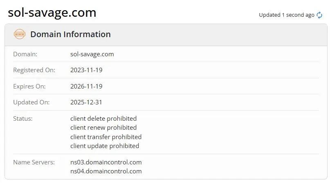Click the orange www globe icon

(20, 34)
